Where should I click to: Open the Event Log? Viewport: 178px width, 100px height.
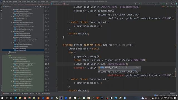point(172,94)
